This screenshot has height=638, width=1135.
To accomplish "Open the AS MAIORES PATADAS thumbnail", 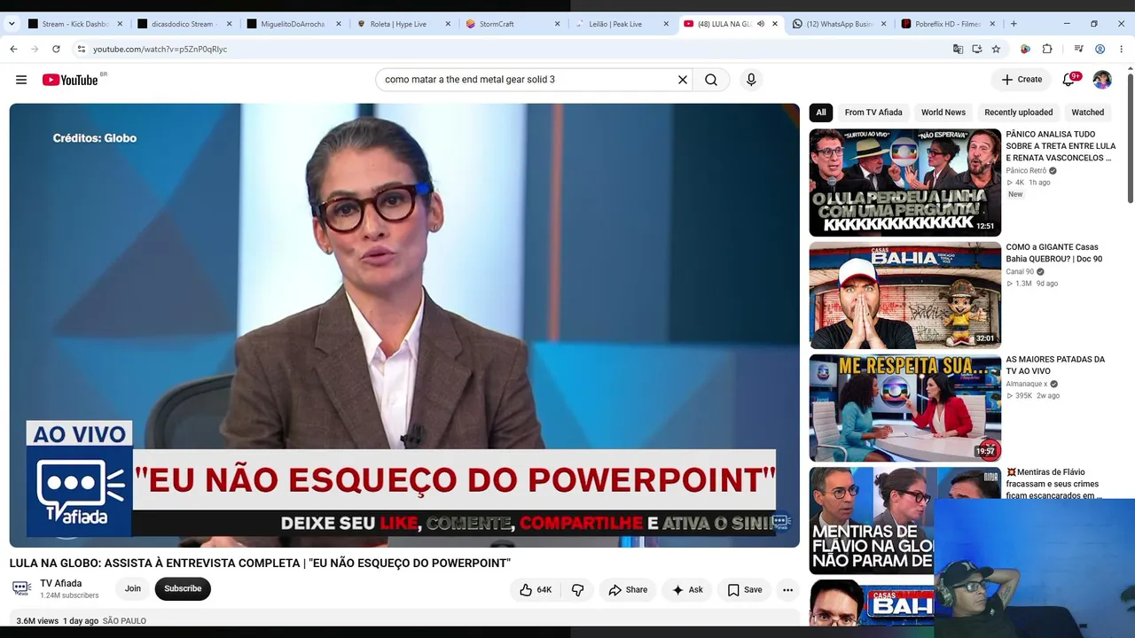I will pyautogui.click(x=905, y=408).
